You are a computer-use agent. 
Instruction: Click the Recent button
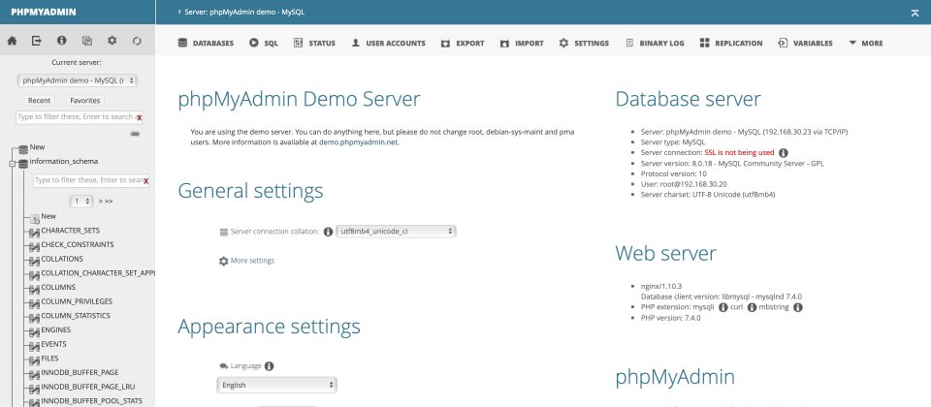pos(39,101)
